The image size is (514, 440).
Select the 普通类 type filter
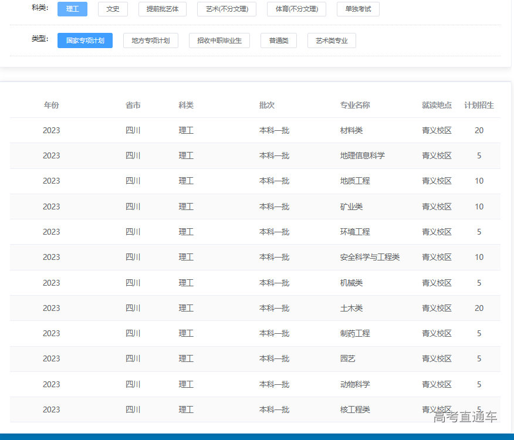pos(279,40)
